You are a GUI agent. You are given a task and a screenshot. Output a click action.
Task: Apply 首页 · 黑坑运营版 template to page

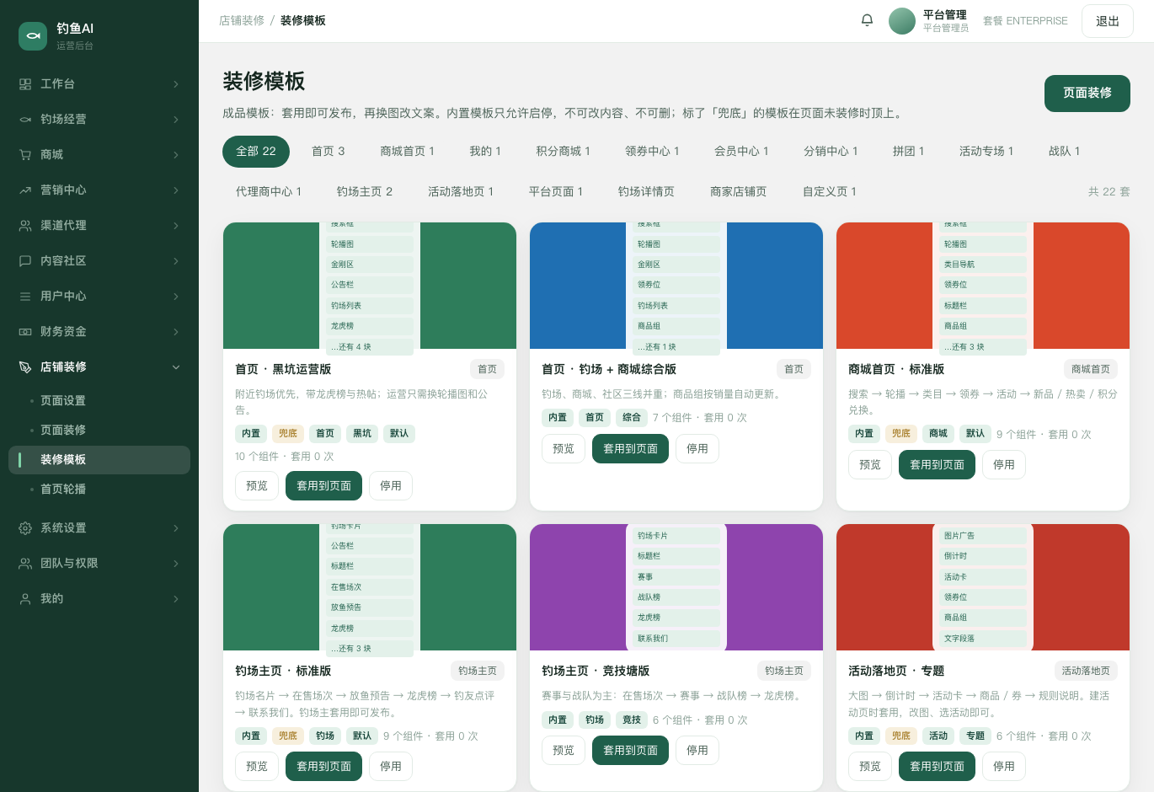(324, 486)
